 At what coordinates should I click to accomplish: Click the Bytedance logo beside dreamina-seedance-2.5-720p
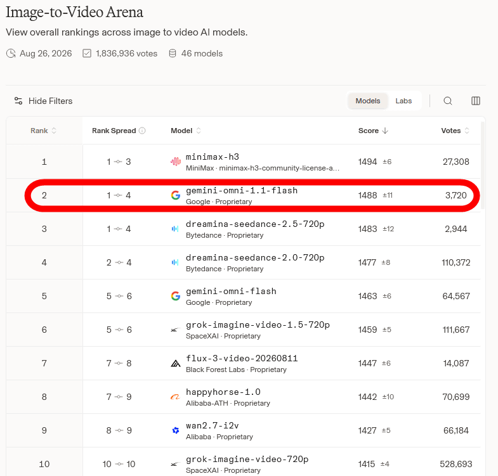coord(175,229)
